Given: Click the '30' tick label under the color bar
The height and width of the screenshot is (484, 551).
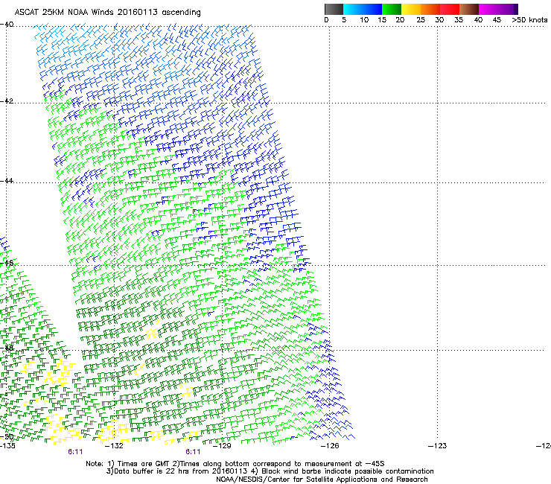Looking at the screenshot, I should (439, 20).
